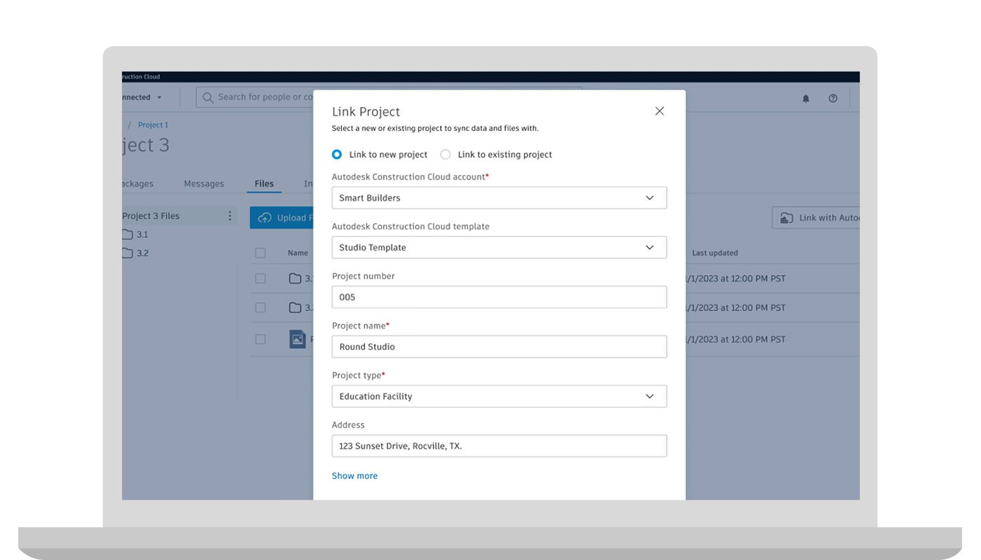Open folder 3.2 in the sidebar tree

(135, 253)
